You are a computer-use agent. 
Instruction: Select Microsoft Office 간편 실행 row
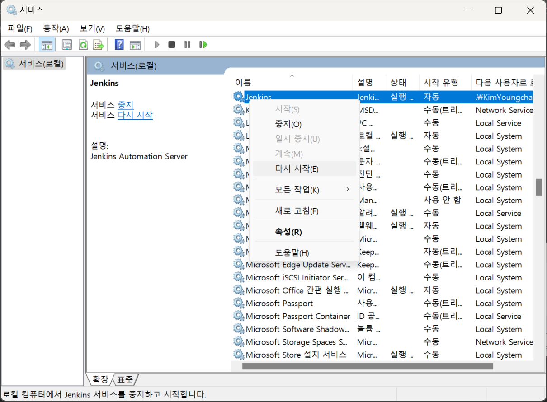click(x=382, y=290)
